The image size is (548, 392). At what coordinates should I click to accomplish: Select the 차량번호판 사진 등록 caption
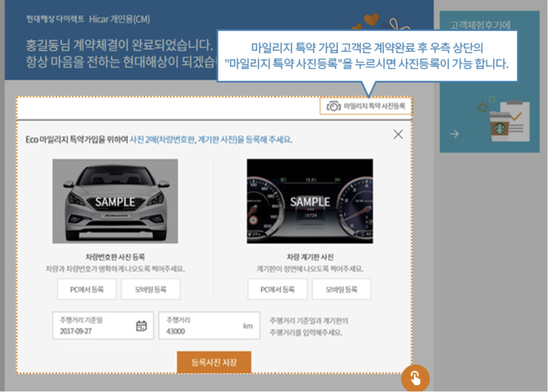[x=115, y=257]
